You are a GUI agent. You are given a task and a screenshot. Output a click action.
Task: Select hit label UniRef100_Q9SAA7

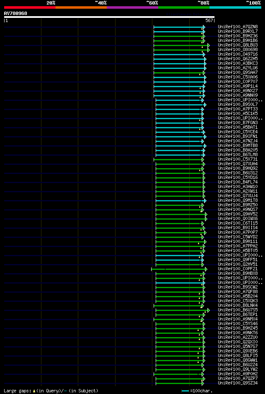point(238,73)
